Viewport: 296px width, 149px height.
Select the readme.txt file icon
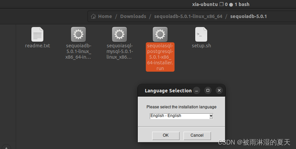(x=37, y=34)
